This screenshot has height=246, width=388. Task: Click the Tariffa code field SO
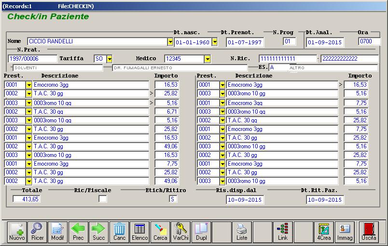(x=100, y=59)
